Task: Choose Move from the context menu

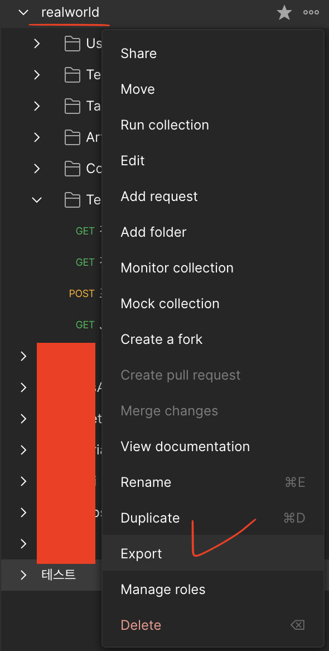Action: pyautogui.click(x=213, y=89)
